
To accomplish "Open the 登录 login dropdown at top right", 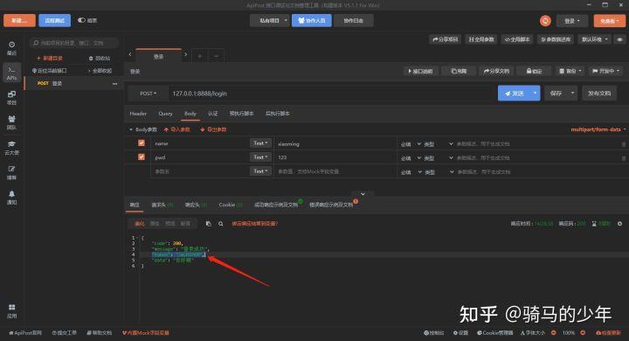I will 572,21.
